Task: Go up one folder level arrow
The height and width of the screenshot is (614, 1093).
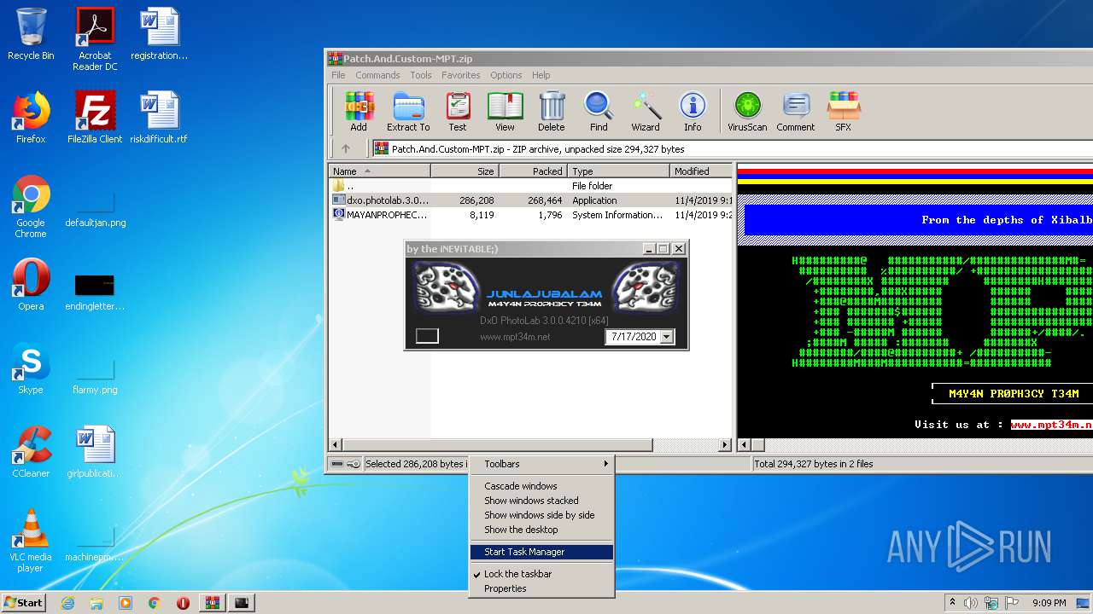Action: coord(346,148)
